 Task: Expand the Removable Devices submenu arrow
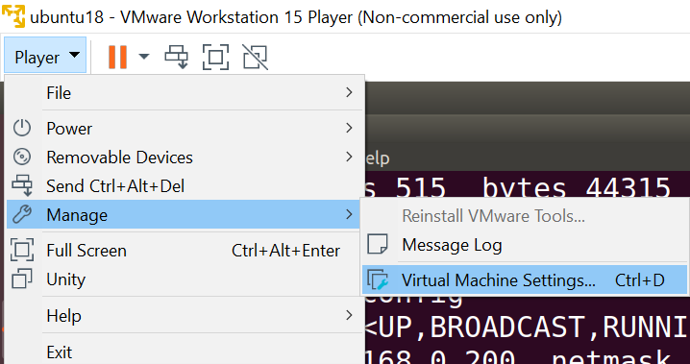tap(350, 157)
